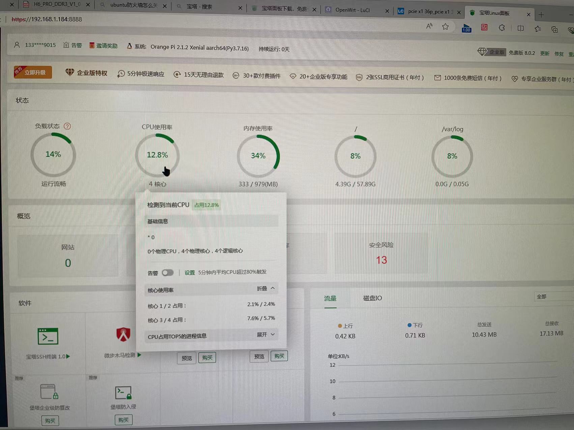
Task: Open the 宝塔SSH终端 terminal icon
Action: [48, 336]
